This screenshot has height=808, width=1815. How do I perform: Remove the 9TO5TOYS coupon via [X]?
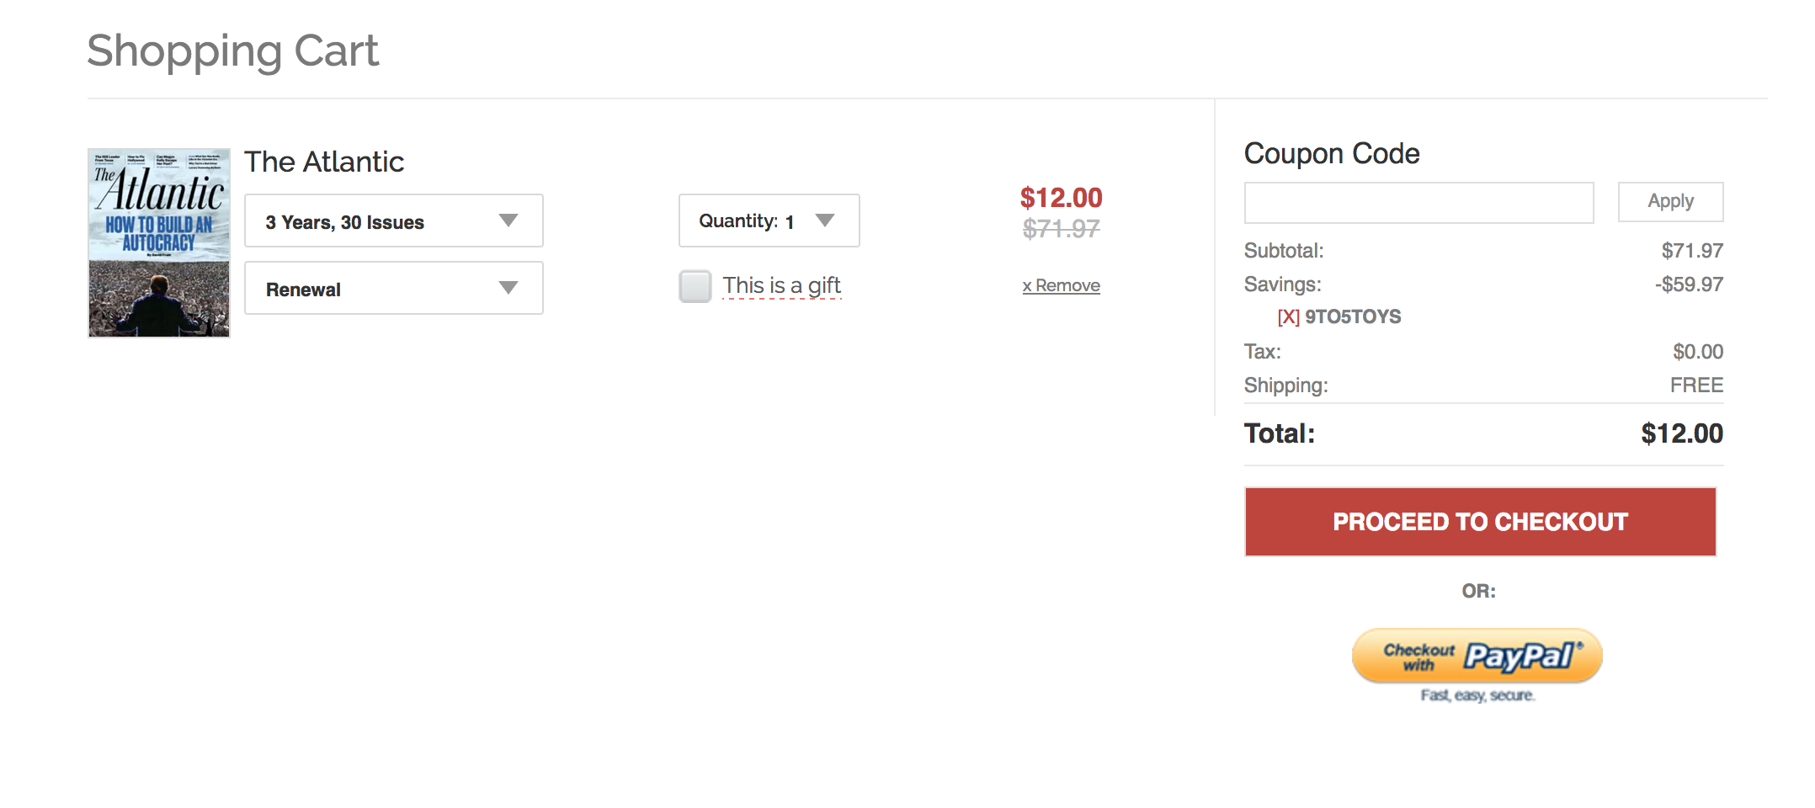[1288, 317]
